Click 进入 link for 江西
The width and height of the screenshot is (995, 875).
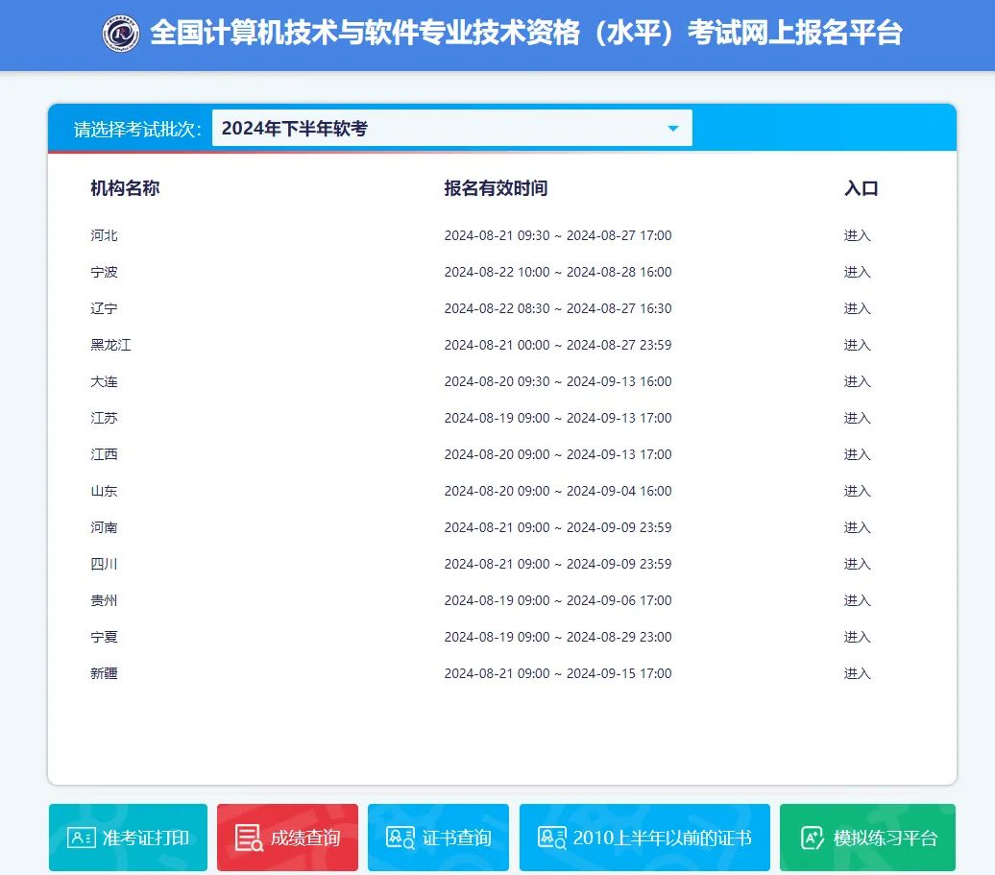pyautogui.click(x=857, y=454)
